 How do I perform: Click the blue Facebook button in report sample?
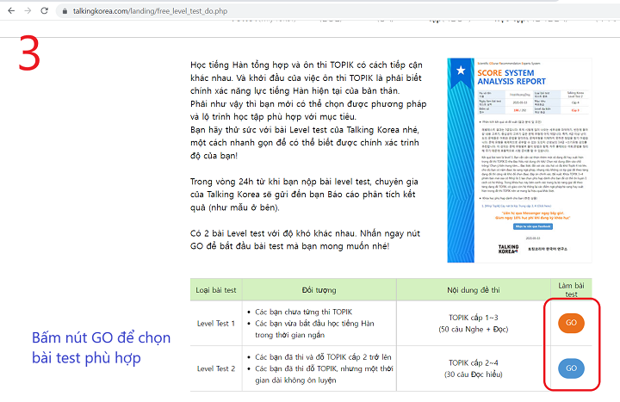tap(533, 226)
